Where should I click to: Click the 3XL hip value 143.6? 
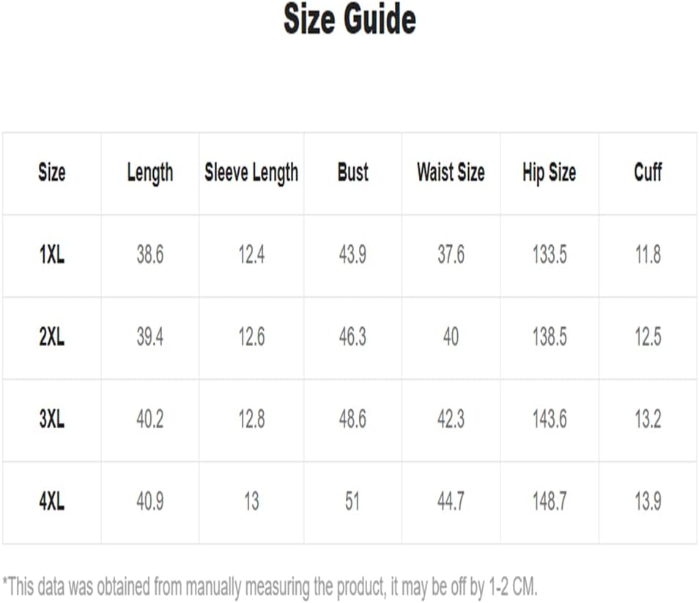pos(550,419)
